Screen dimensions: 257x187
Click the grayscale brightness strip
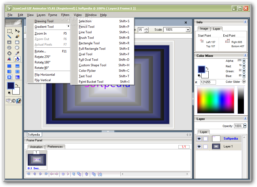pos(241,100)
